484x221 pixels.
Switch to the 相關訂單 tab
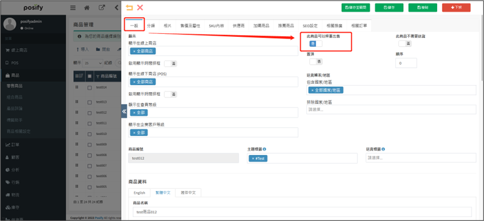(359, 26)
